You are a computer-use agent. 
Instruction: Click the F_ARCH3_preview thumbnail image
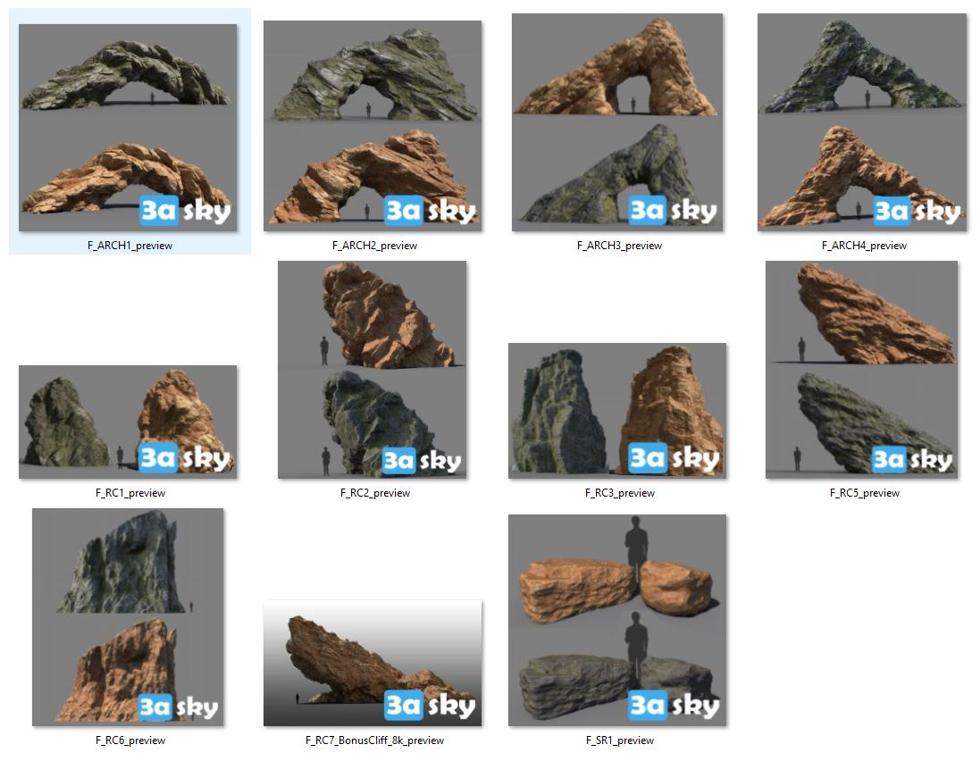point(617,122)
